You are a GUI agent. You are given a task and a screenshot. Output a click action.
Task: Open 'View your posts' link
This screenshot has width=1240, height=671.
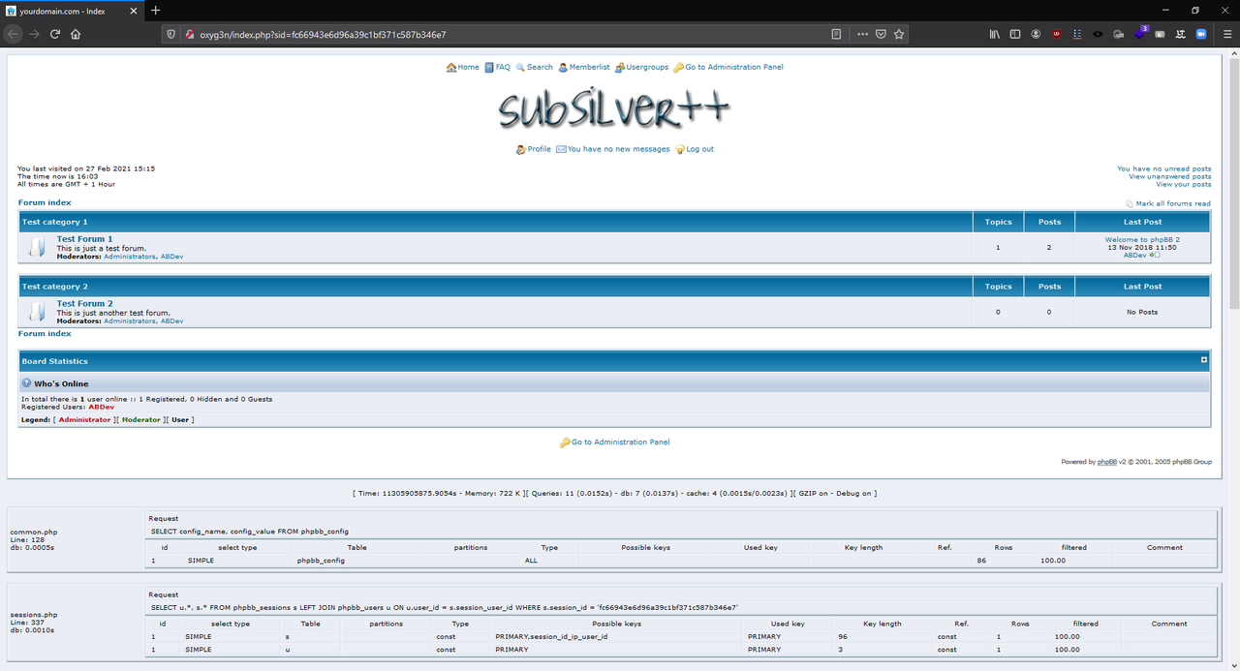tap(1183, 185)
